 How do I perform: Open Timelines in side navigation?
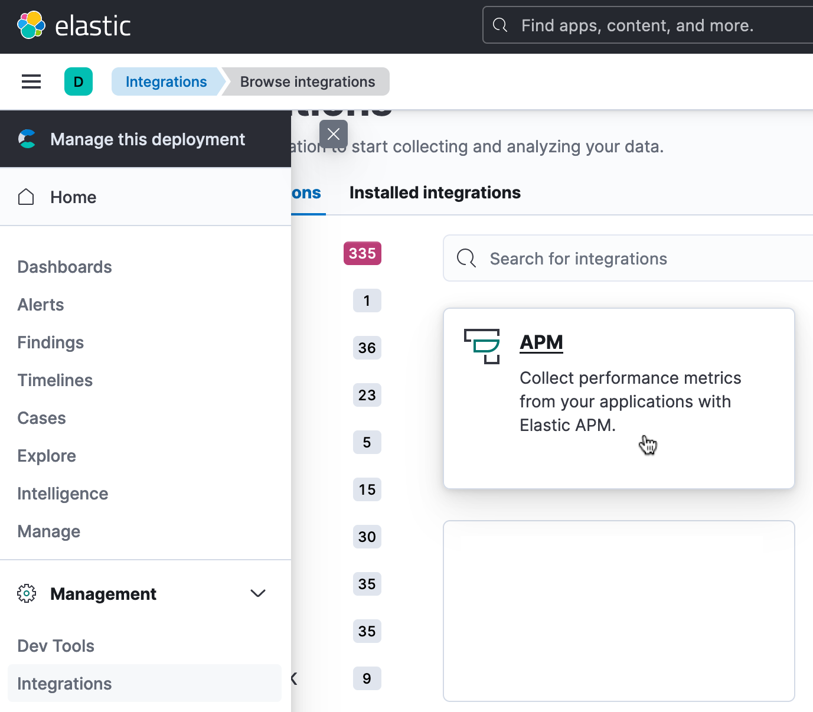[x=55, y=380]
